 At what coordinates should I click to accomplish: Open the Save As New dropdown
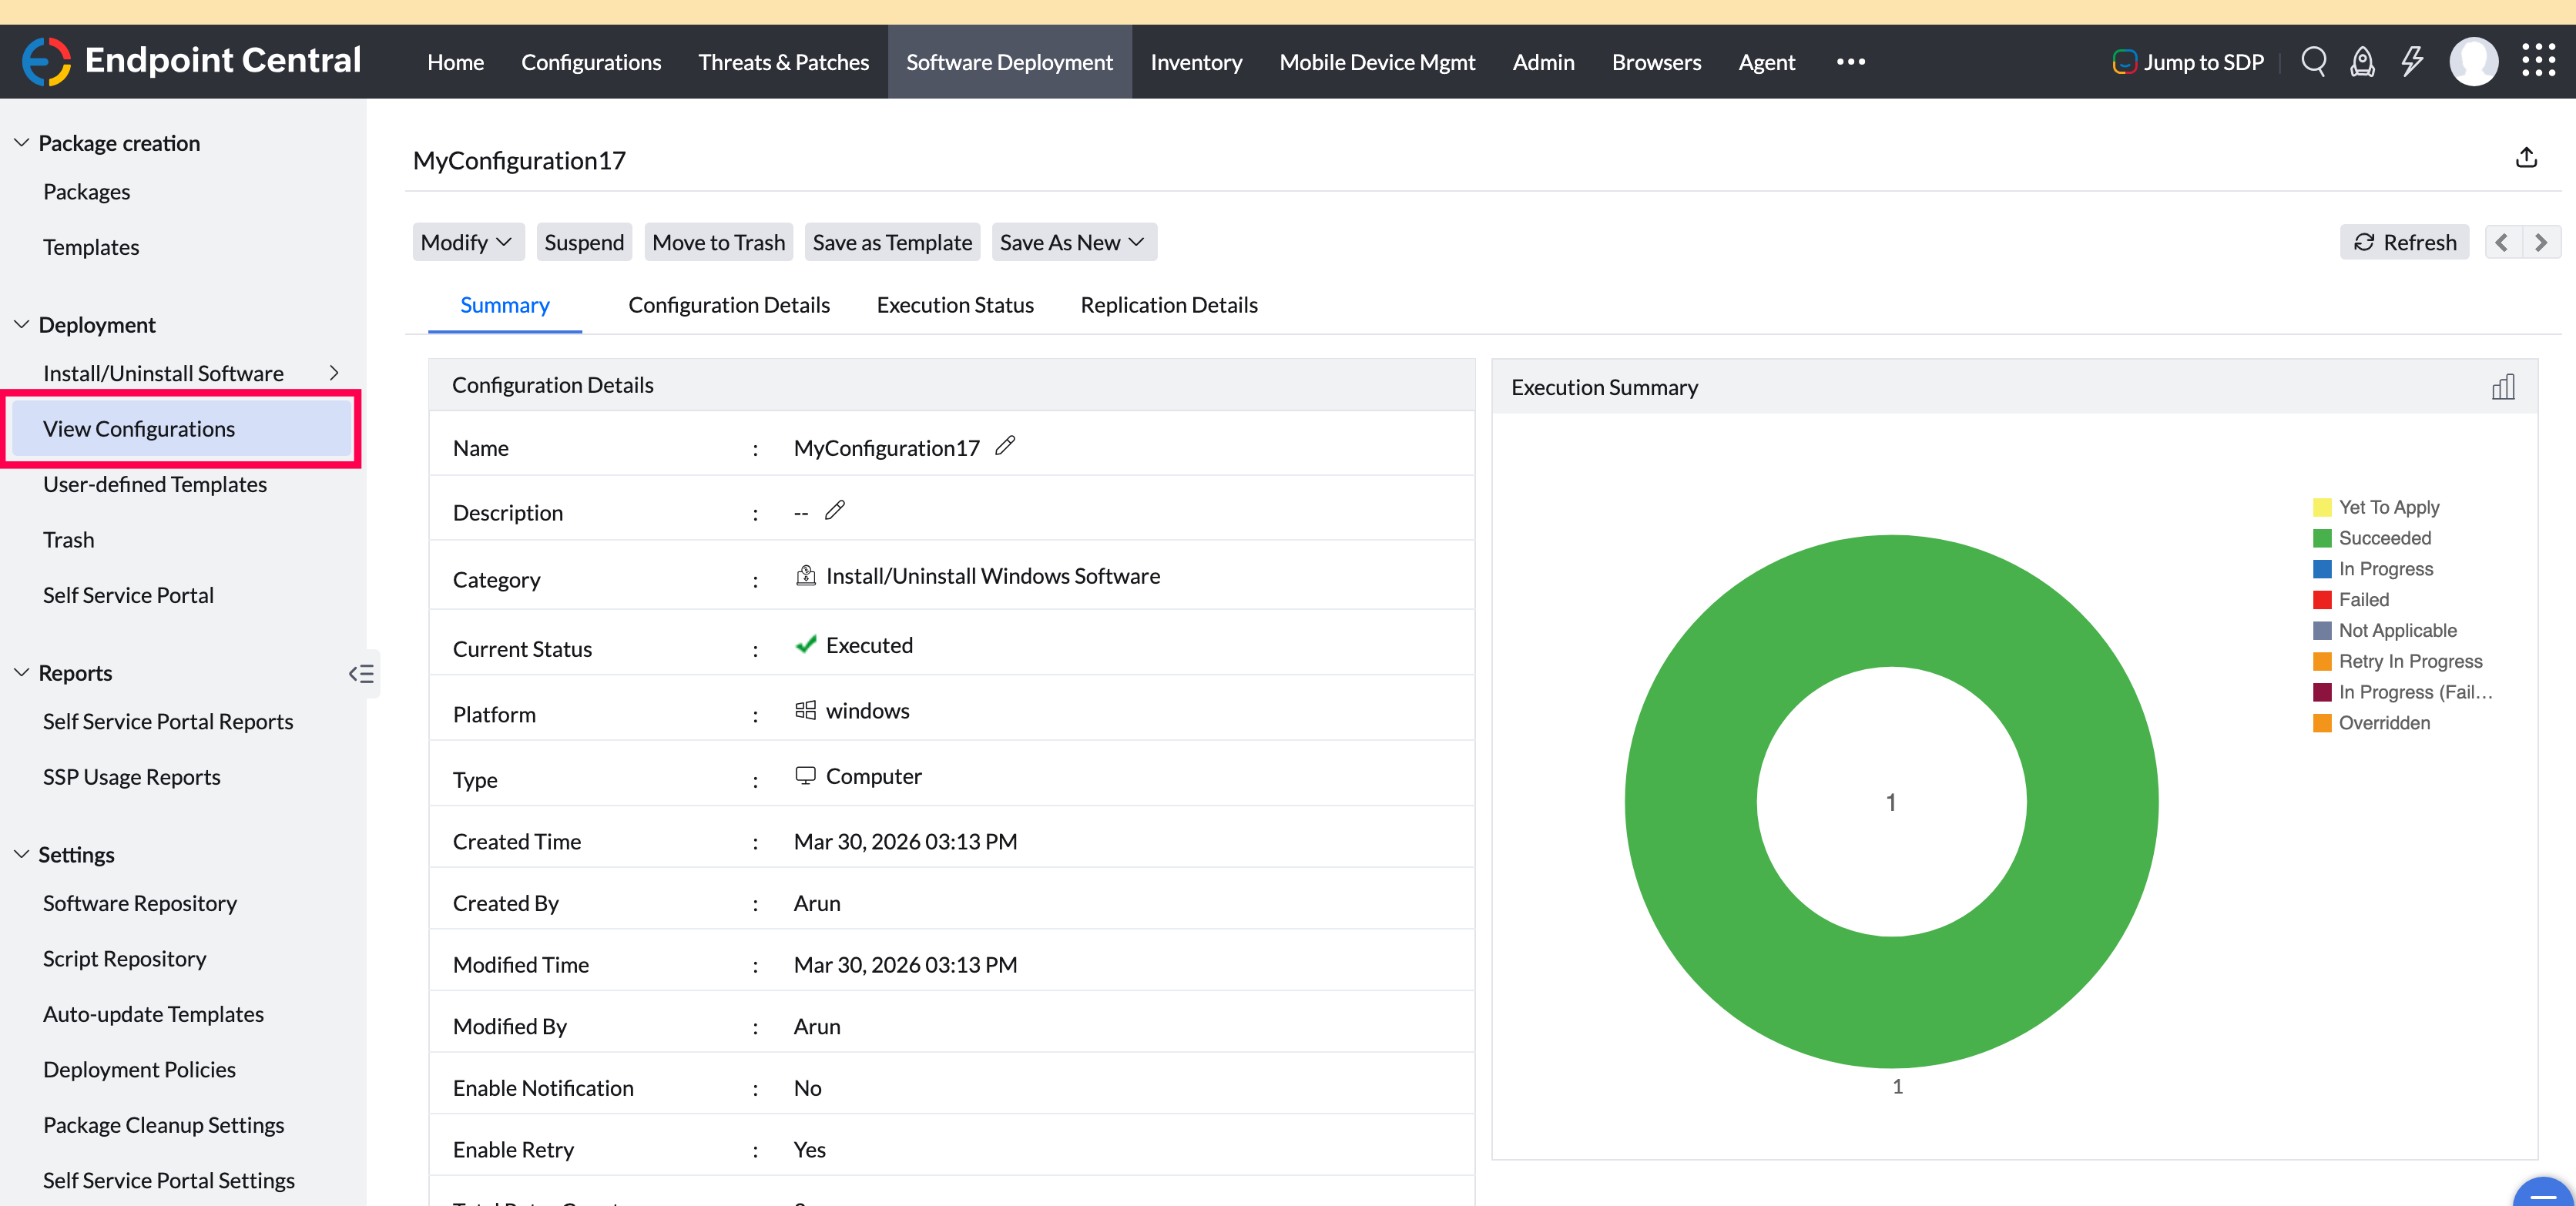[x=1073, y=242]
